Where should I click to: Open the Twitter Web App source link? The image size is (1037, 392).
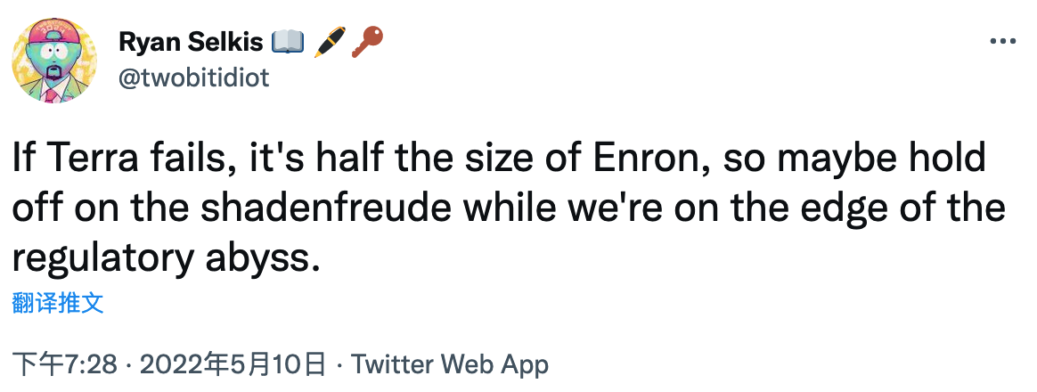[x=450, y=364]
